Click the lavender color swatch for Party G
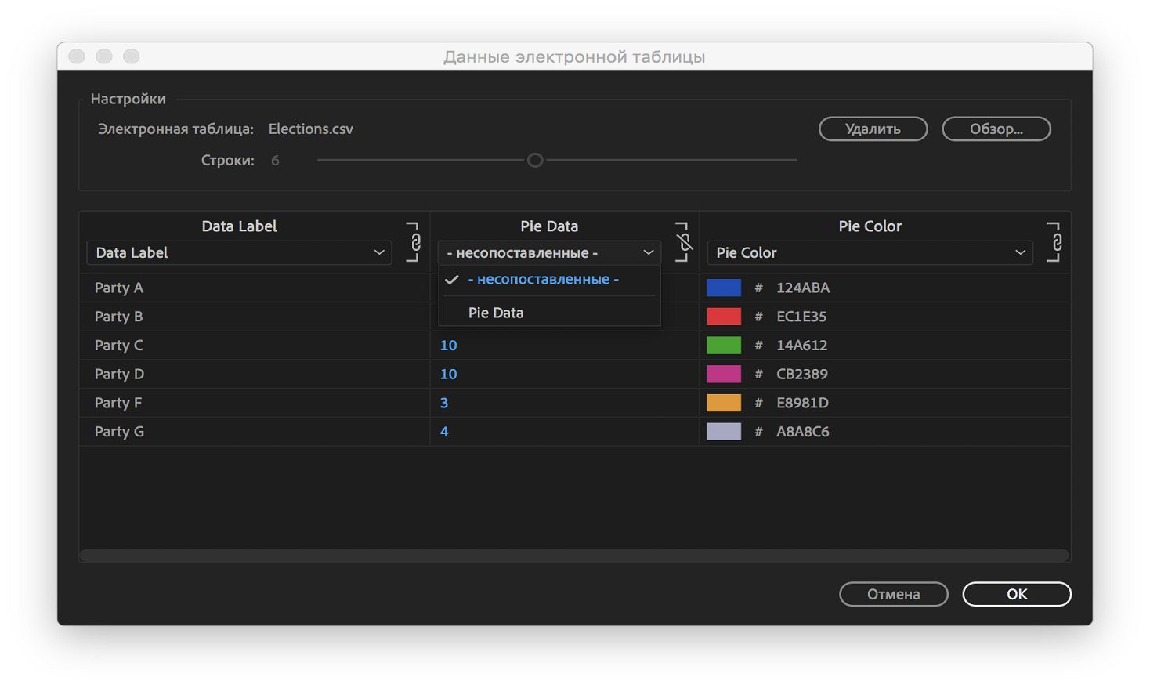Screen dimensions: 1150x688 click(x=724, y=432)
